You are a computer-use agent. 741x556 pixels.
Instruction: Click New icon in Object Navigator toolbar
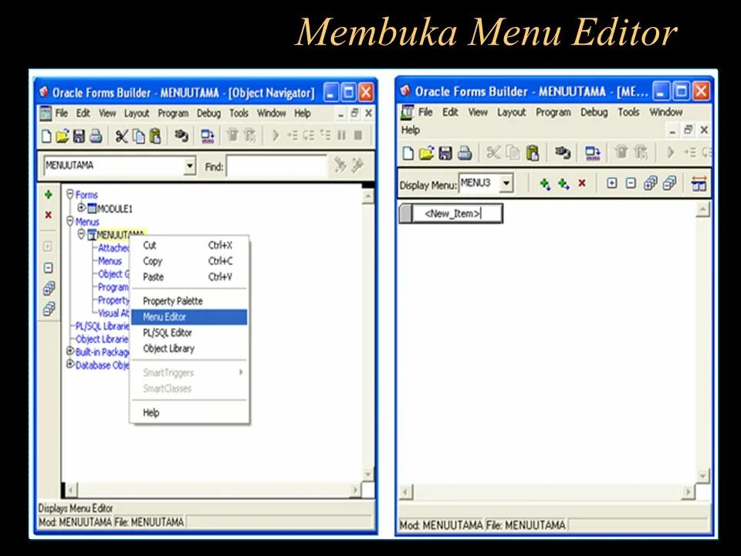click(x=46, y=136)
